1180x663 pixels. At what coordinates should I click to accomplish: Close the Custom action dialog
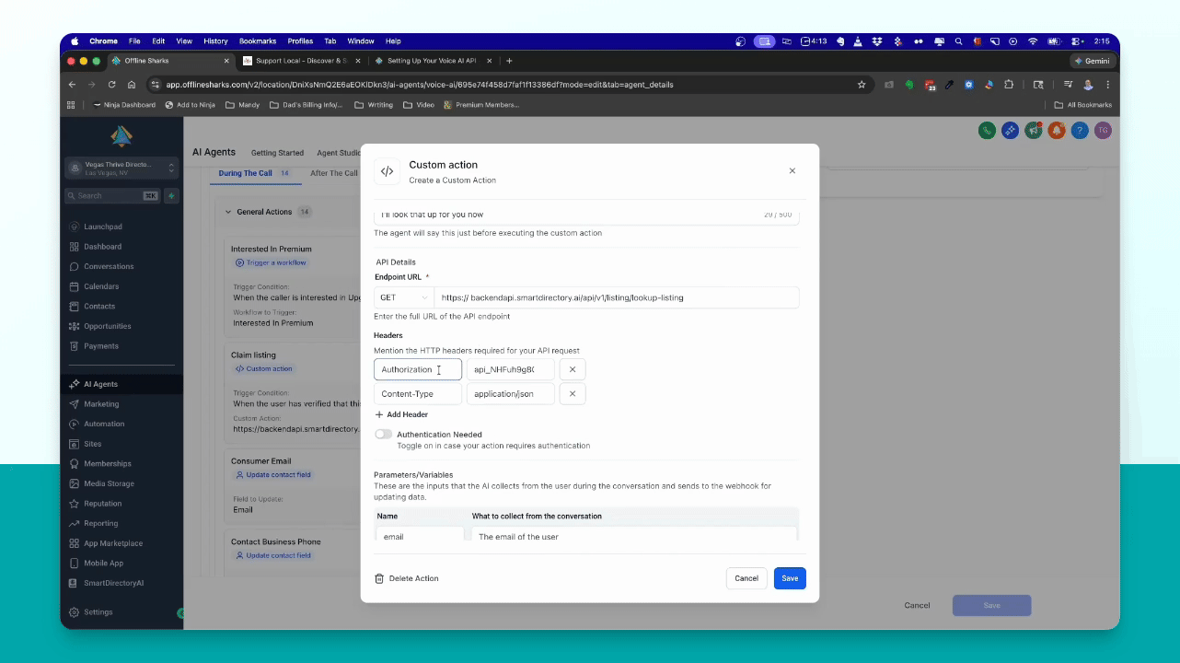tap(792, 171)
